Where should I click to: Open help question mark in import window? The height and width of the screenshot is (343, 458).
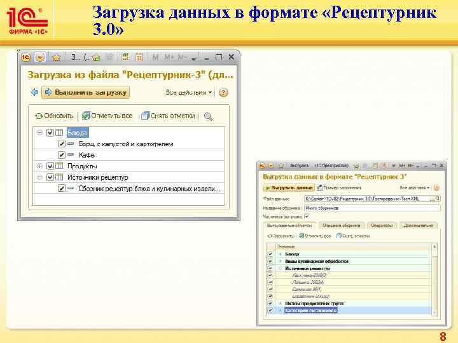[x=223, y=93]
